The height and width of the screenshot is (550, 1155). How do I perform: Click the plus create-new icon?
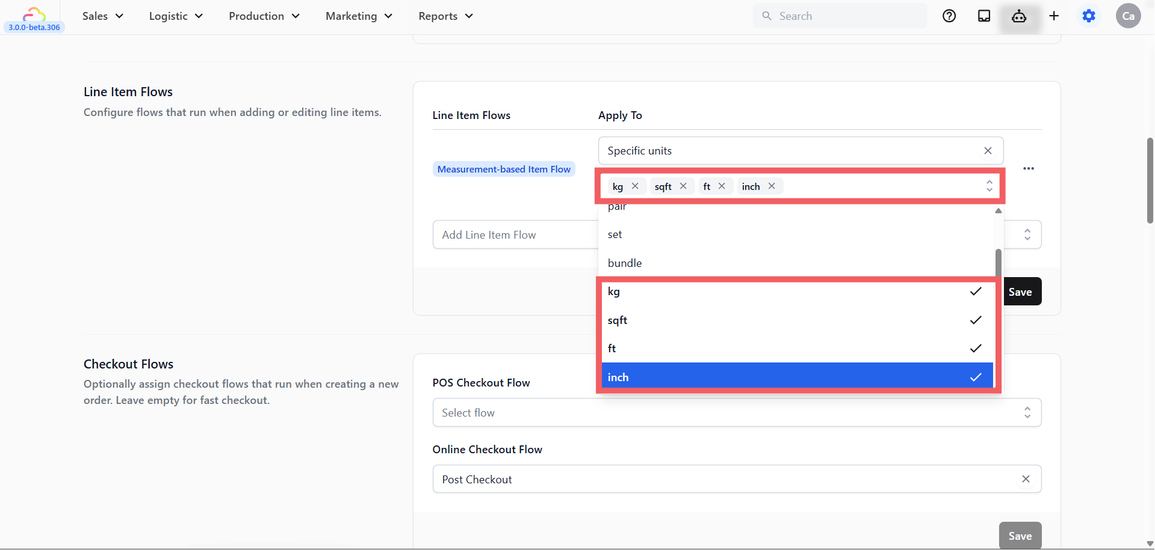[x=1054, y=16]
